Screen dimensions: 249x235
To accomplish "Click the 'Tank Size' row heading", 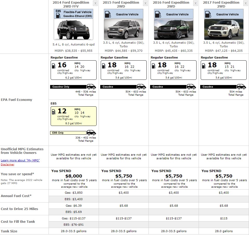I will click(x=9, y=231).
